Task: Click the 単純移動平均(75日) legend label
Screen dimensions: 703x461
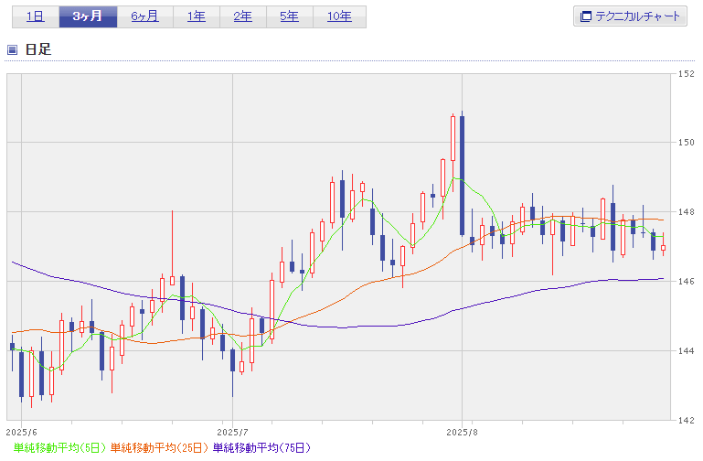Action: point(261,447)
